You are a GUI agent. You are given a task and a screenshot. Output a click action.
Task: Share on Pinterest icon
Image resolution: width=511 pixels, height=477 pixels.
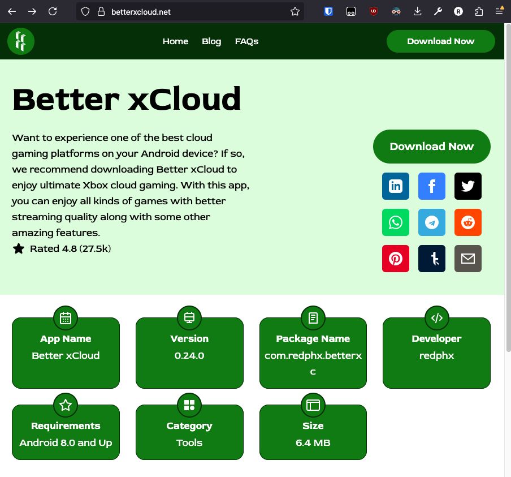pyautogui.click(x=395, y=259)
